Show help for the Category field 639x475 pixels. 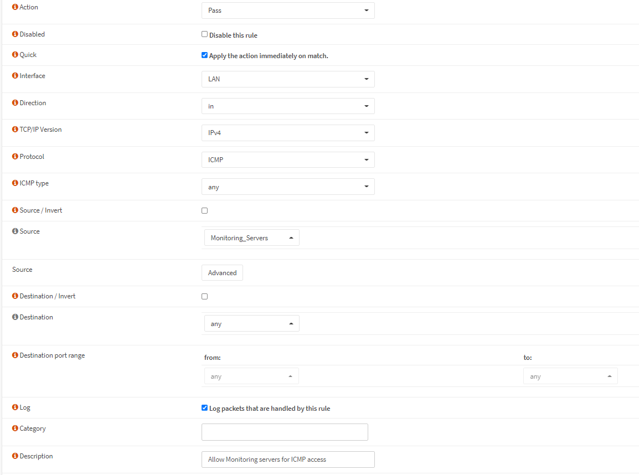15,428
